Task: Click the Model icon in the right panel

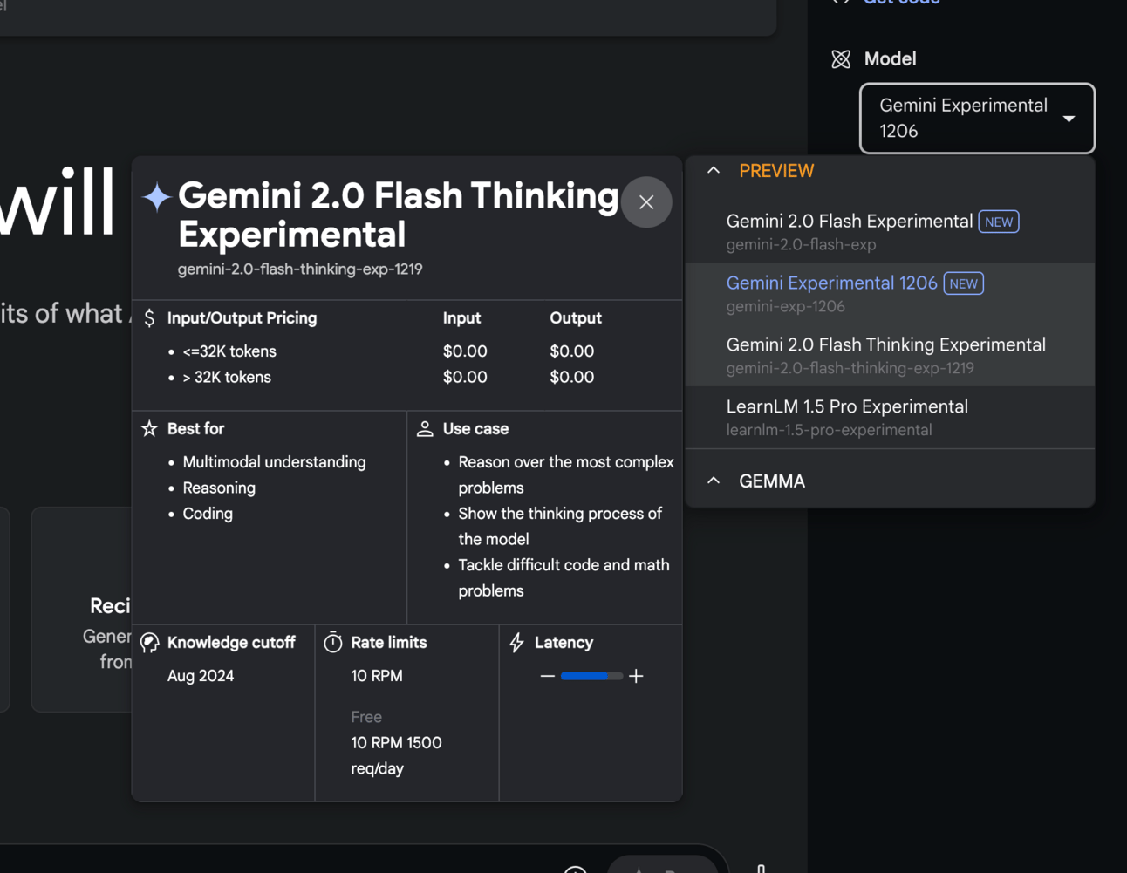Action: pos(841,59)
